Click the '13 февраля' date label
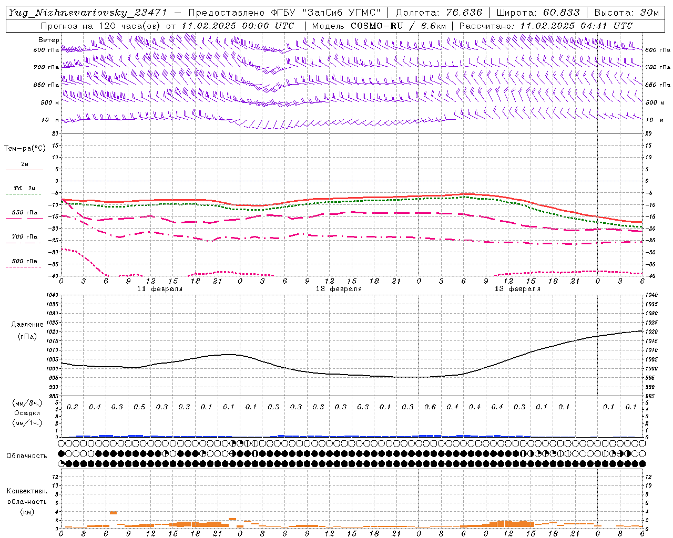The image size is (673, 538). click(517, 289)
